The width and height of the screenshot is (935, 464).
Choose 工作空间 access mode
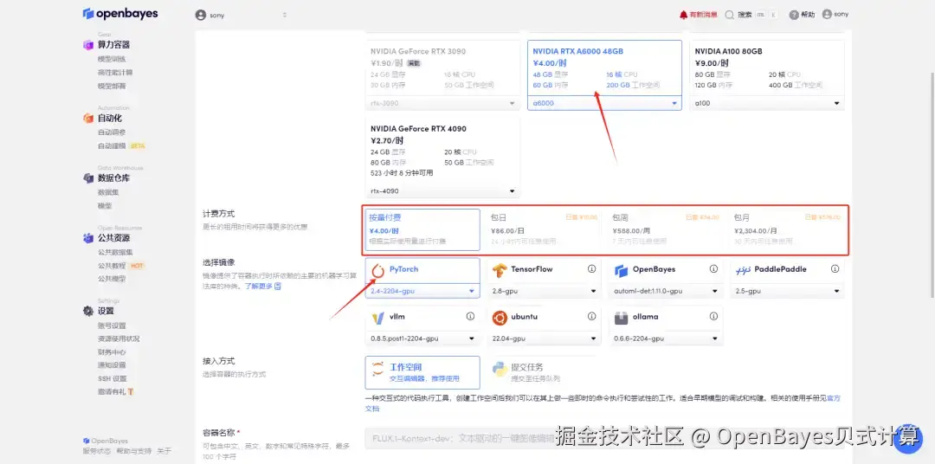[422, 372]
